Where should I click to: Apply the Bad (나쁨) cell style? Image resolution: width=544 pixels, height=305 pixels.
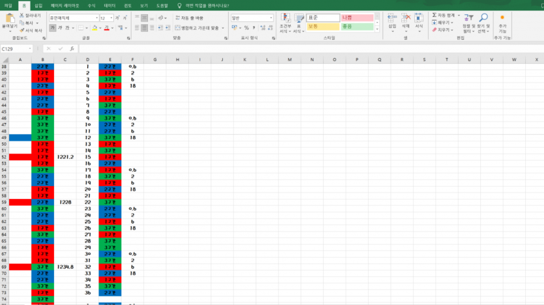tap(357, 18)
